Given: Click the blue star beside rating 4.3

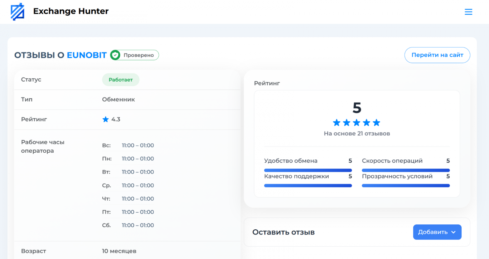Looking at the screenshot, I should coord(105,119).
